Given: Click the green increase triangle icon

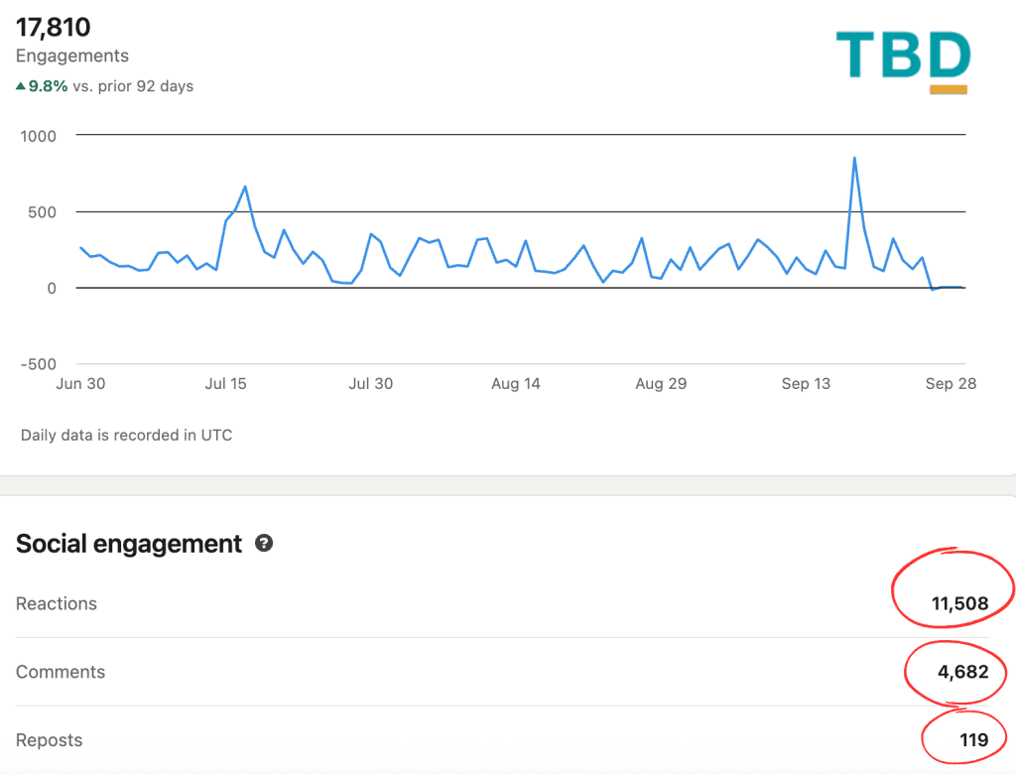Looking at the screenshot, I should [x=21, y=86].
